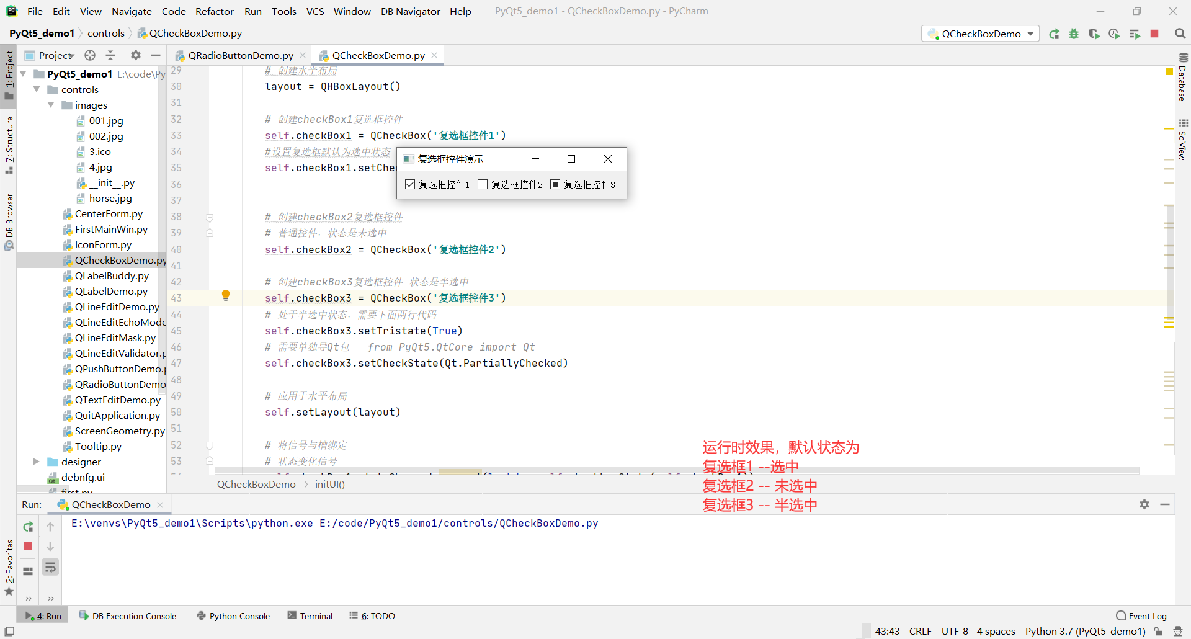Image resolution: width=1191 pixels, height=639 pixels.
Task: Hide the Run panel with minus icon
Action: 1165,504
